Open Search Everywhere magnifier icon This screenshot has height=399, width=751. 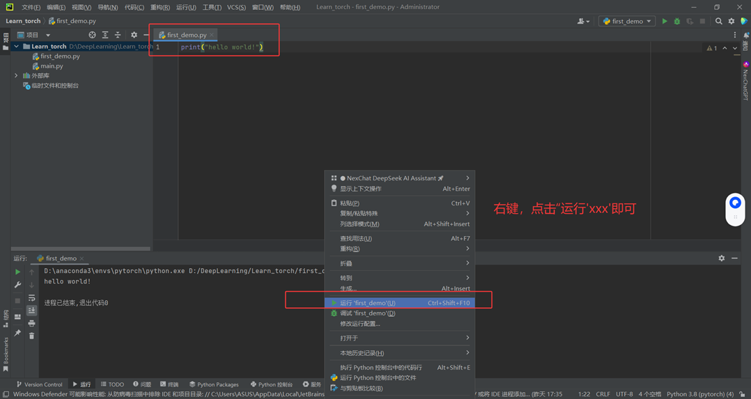coord(718,21)
